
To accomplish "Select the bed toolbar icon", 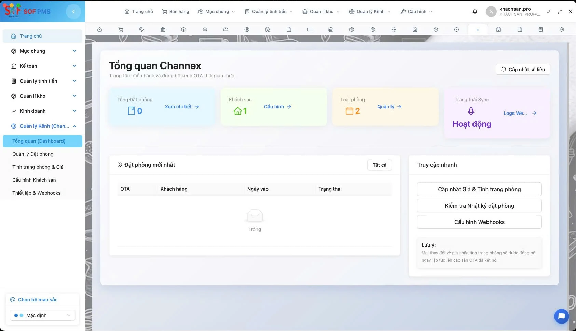I will pos(225,30).
